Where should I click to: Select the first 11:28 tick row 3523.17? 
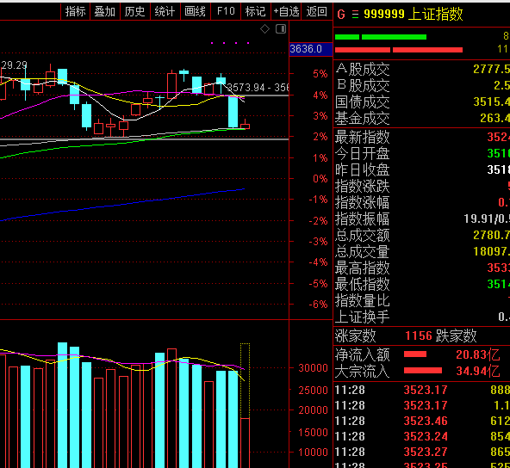(422, 390)
